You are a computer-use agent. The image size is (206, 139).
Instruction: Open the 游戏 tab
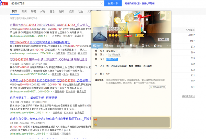tap(158, 46)
